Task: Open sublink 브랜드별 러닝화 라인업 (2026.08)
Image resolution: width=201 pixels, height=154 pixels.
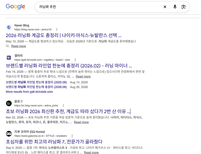Action: coord(36,87)
